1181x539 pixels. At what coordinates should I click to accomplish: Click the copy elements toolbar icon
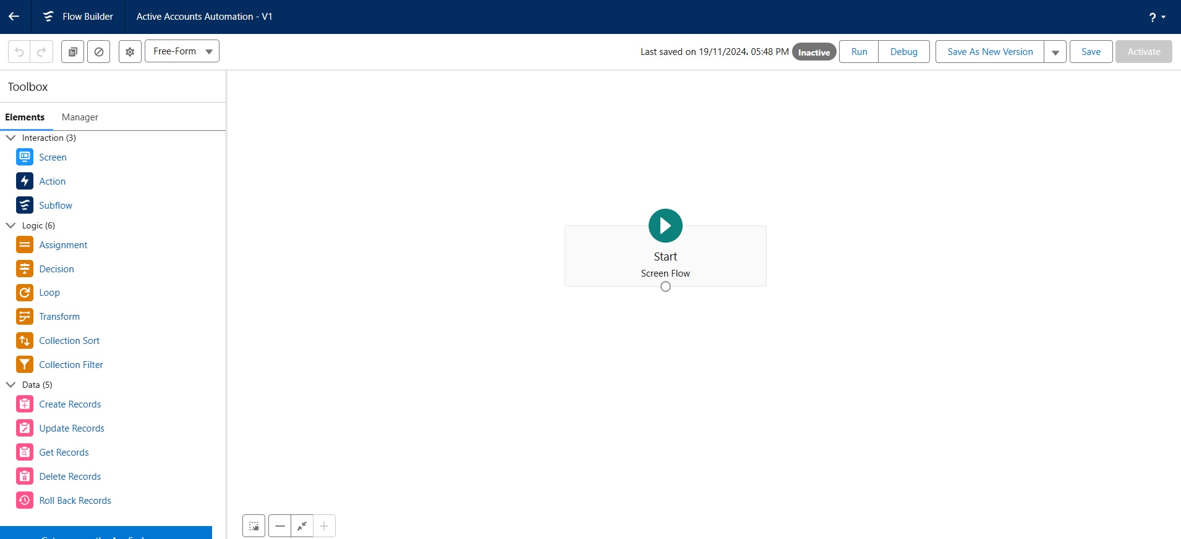tap(72, 52)
